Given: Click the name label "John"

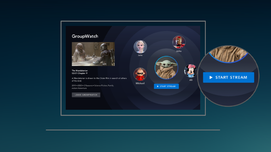Looking at the screenshot, I should point(179,51).
